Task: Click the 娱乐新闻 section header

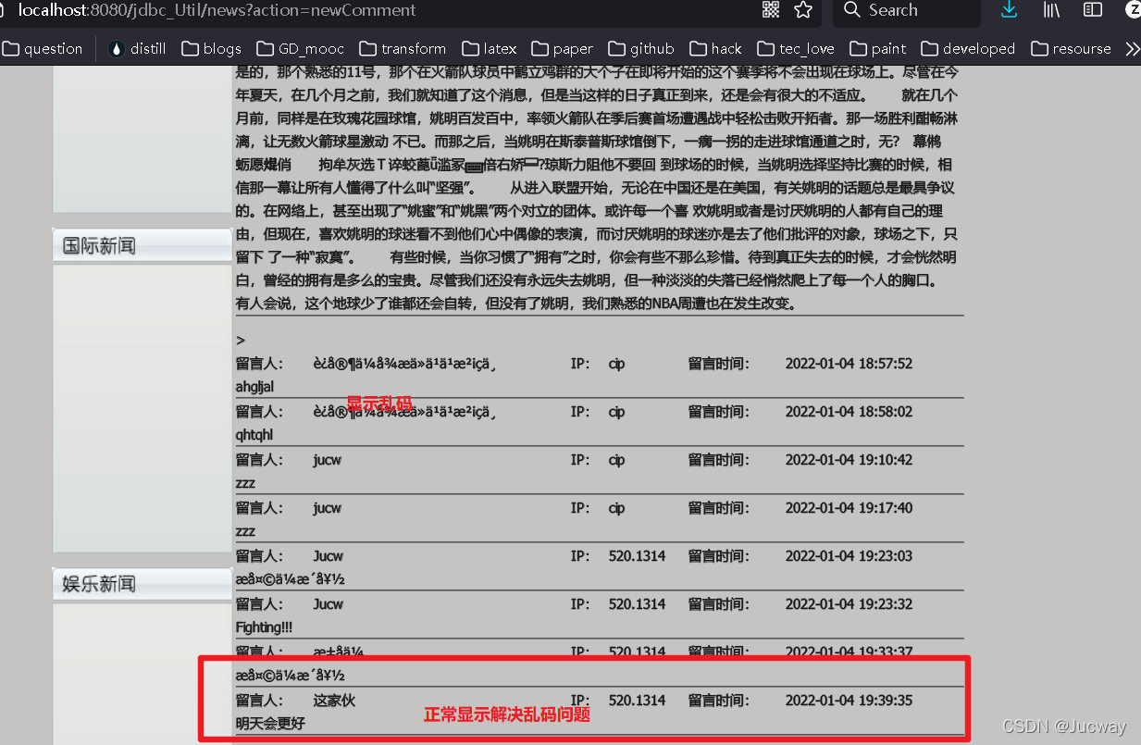Action: [x=141, y=583]
